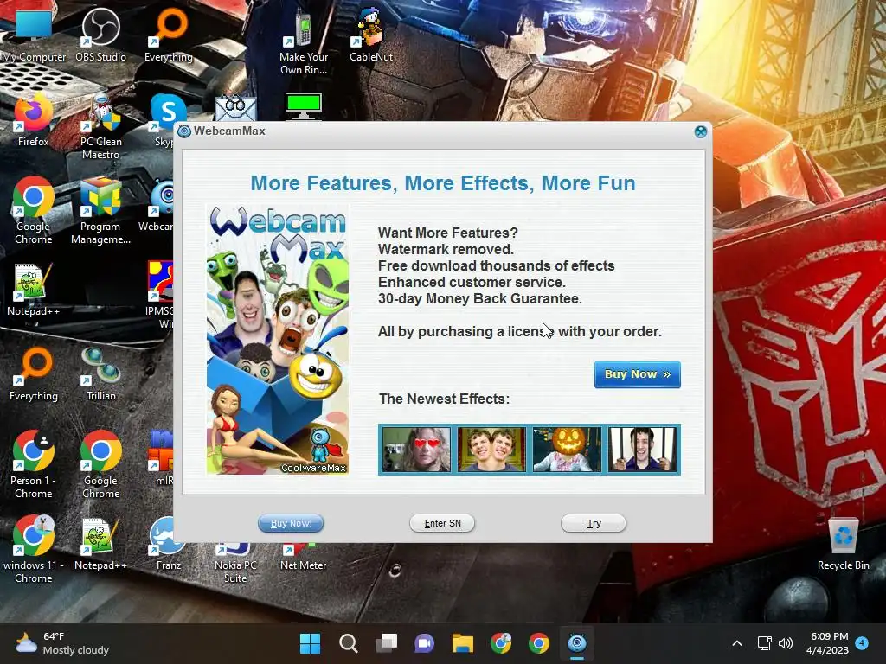Viewport: 886px width, 664px height.
Task: Open clock and date 4/4/2023
Action: [827, 643]
